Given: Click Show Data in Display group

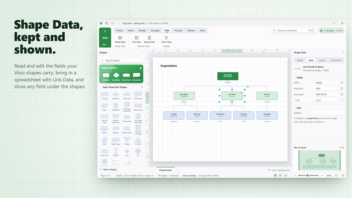Looking at the screenshot, I should click(x=166, y=40).
